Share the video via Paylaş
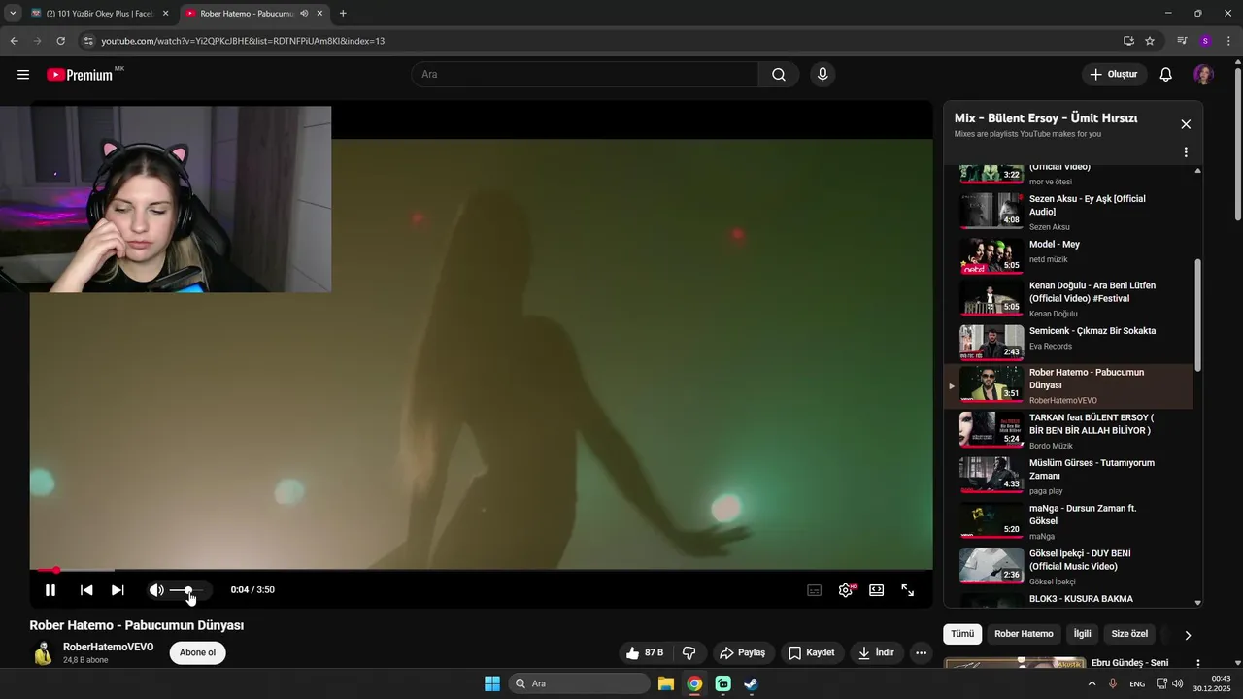Screen dimensions: 1243x699 [x=743, y=653]
